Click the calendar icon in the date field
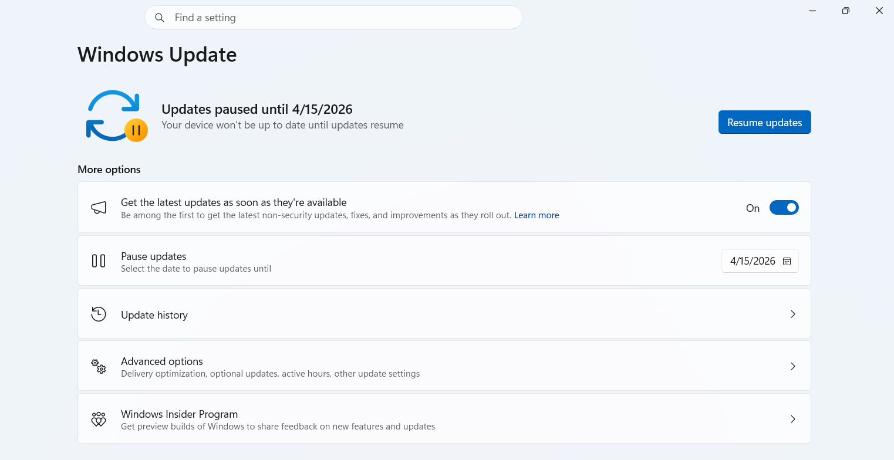Image resolution: width=894 pixels, height=460 pixels. point(787,261)
